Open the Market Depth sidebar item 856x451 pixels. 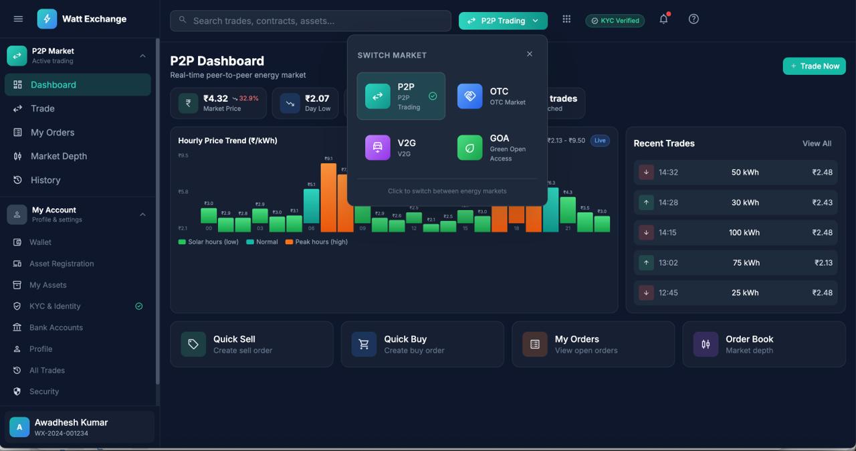[60, 156]
